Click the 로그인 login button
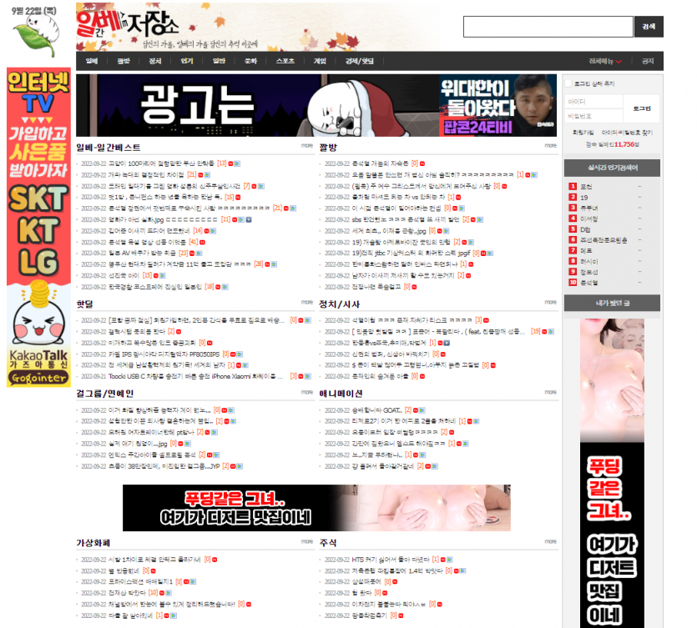Image resolution: width=697 pixels, height=628 pixels. pyautogui.click(x=642, y=108)
